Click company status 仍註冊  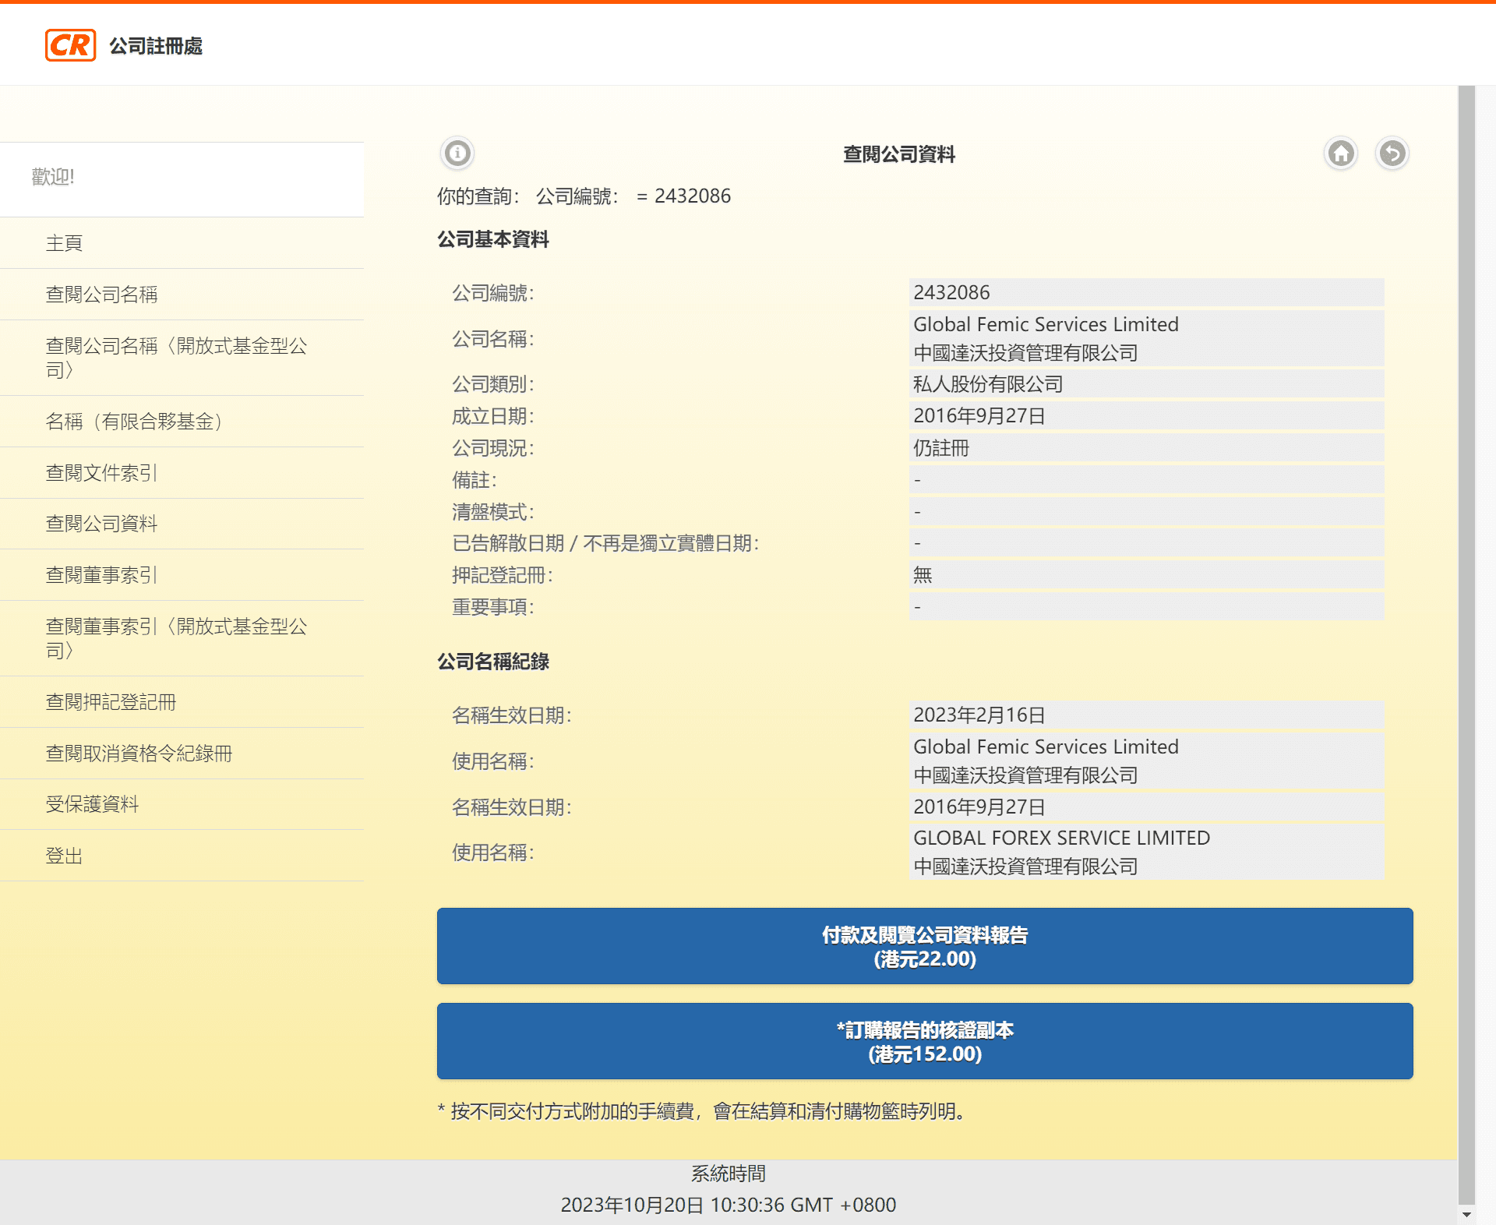(1146, 448)
